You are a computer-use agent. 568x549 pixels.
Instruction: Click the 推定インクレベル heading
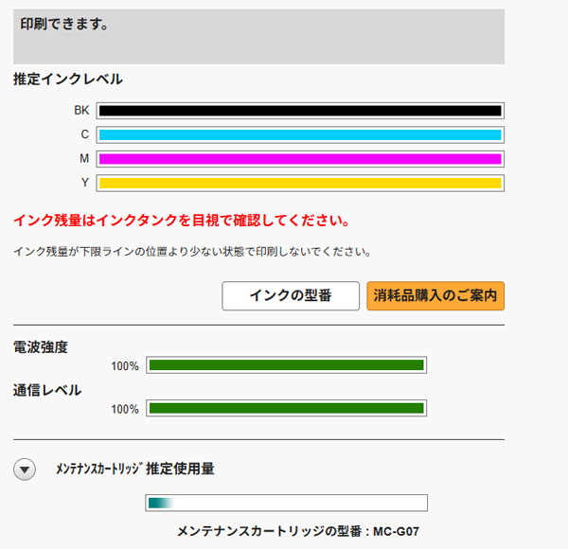coord(68,80)
